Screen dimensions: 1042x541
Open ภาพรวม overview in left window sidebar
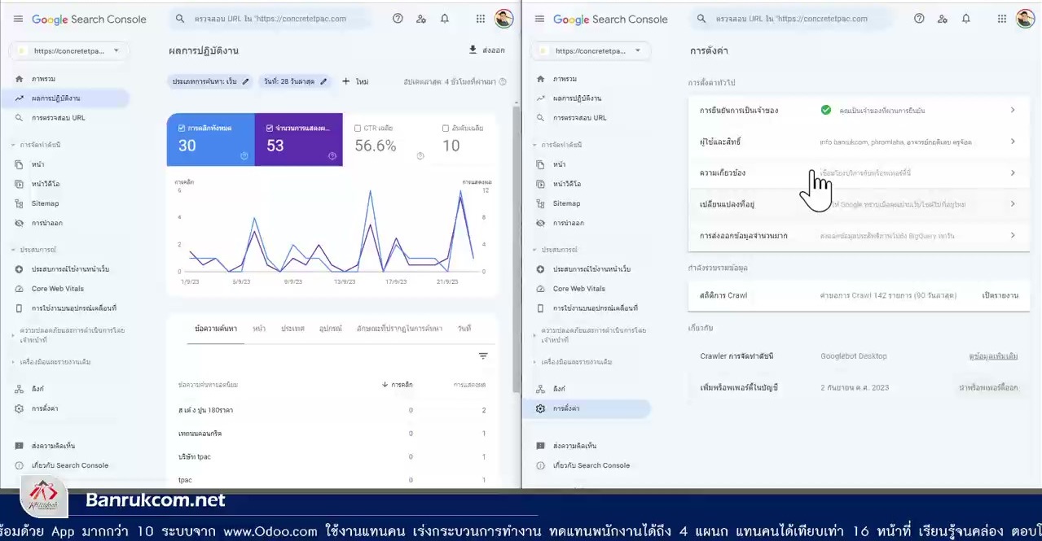(x=65, y=79)
